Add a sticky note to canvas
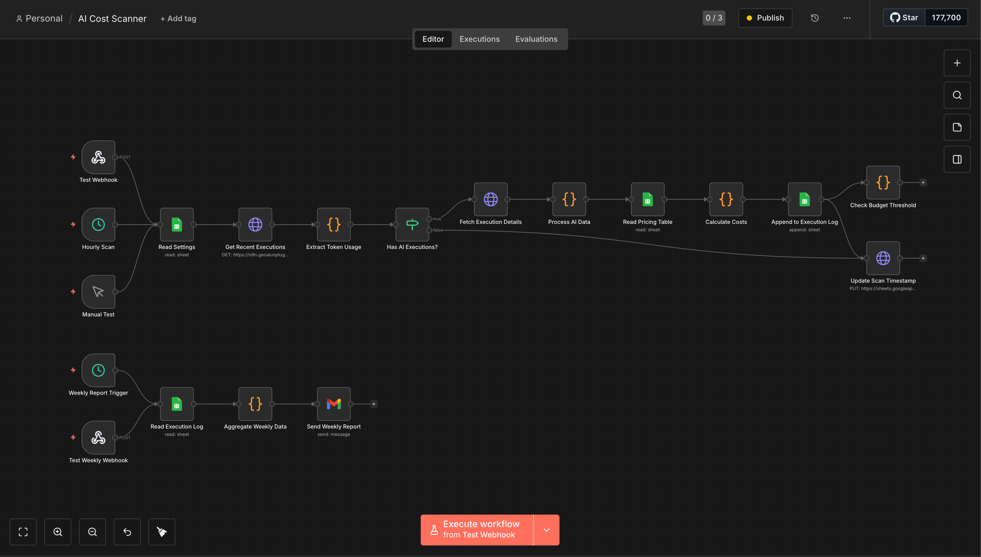This screenshot has height=557, width=981. tap(957, 128)
